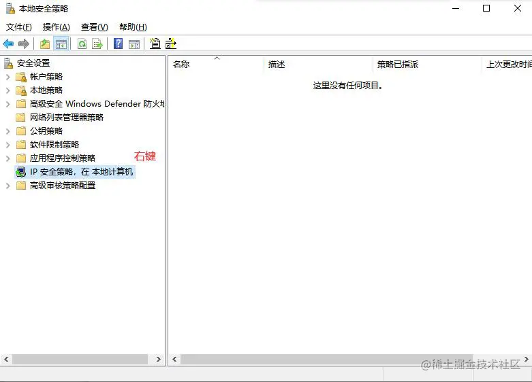Click the Back arrow toolbar icon
The width and height of the screenshot is (532, 382).
pyautogui.click(x=8, y=44)
